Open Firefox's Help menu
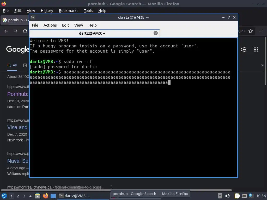267x200 pixels. tap(102, 11)
